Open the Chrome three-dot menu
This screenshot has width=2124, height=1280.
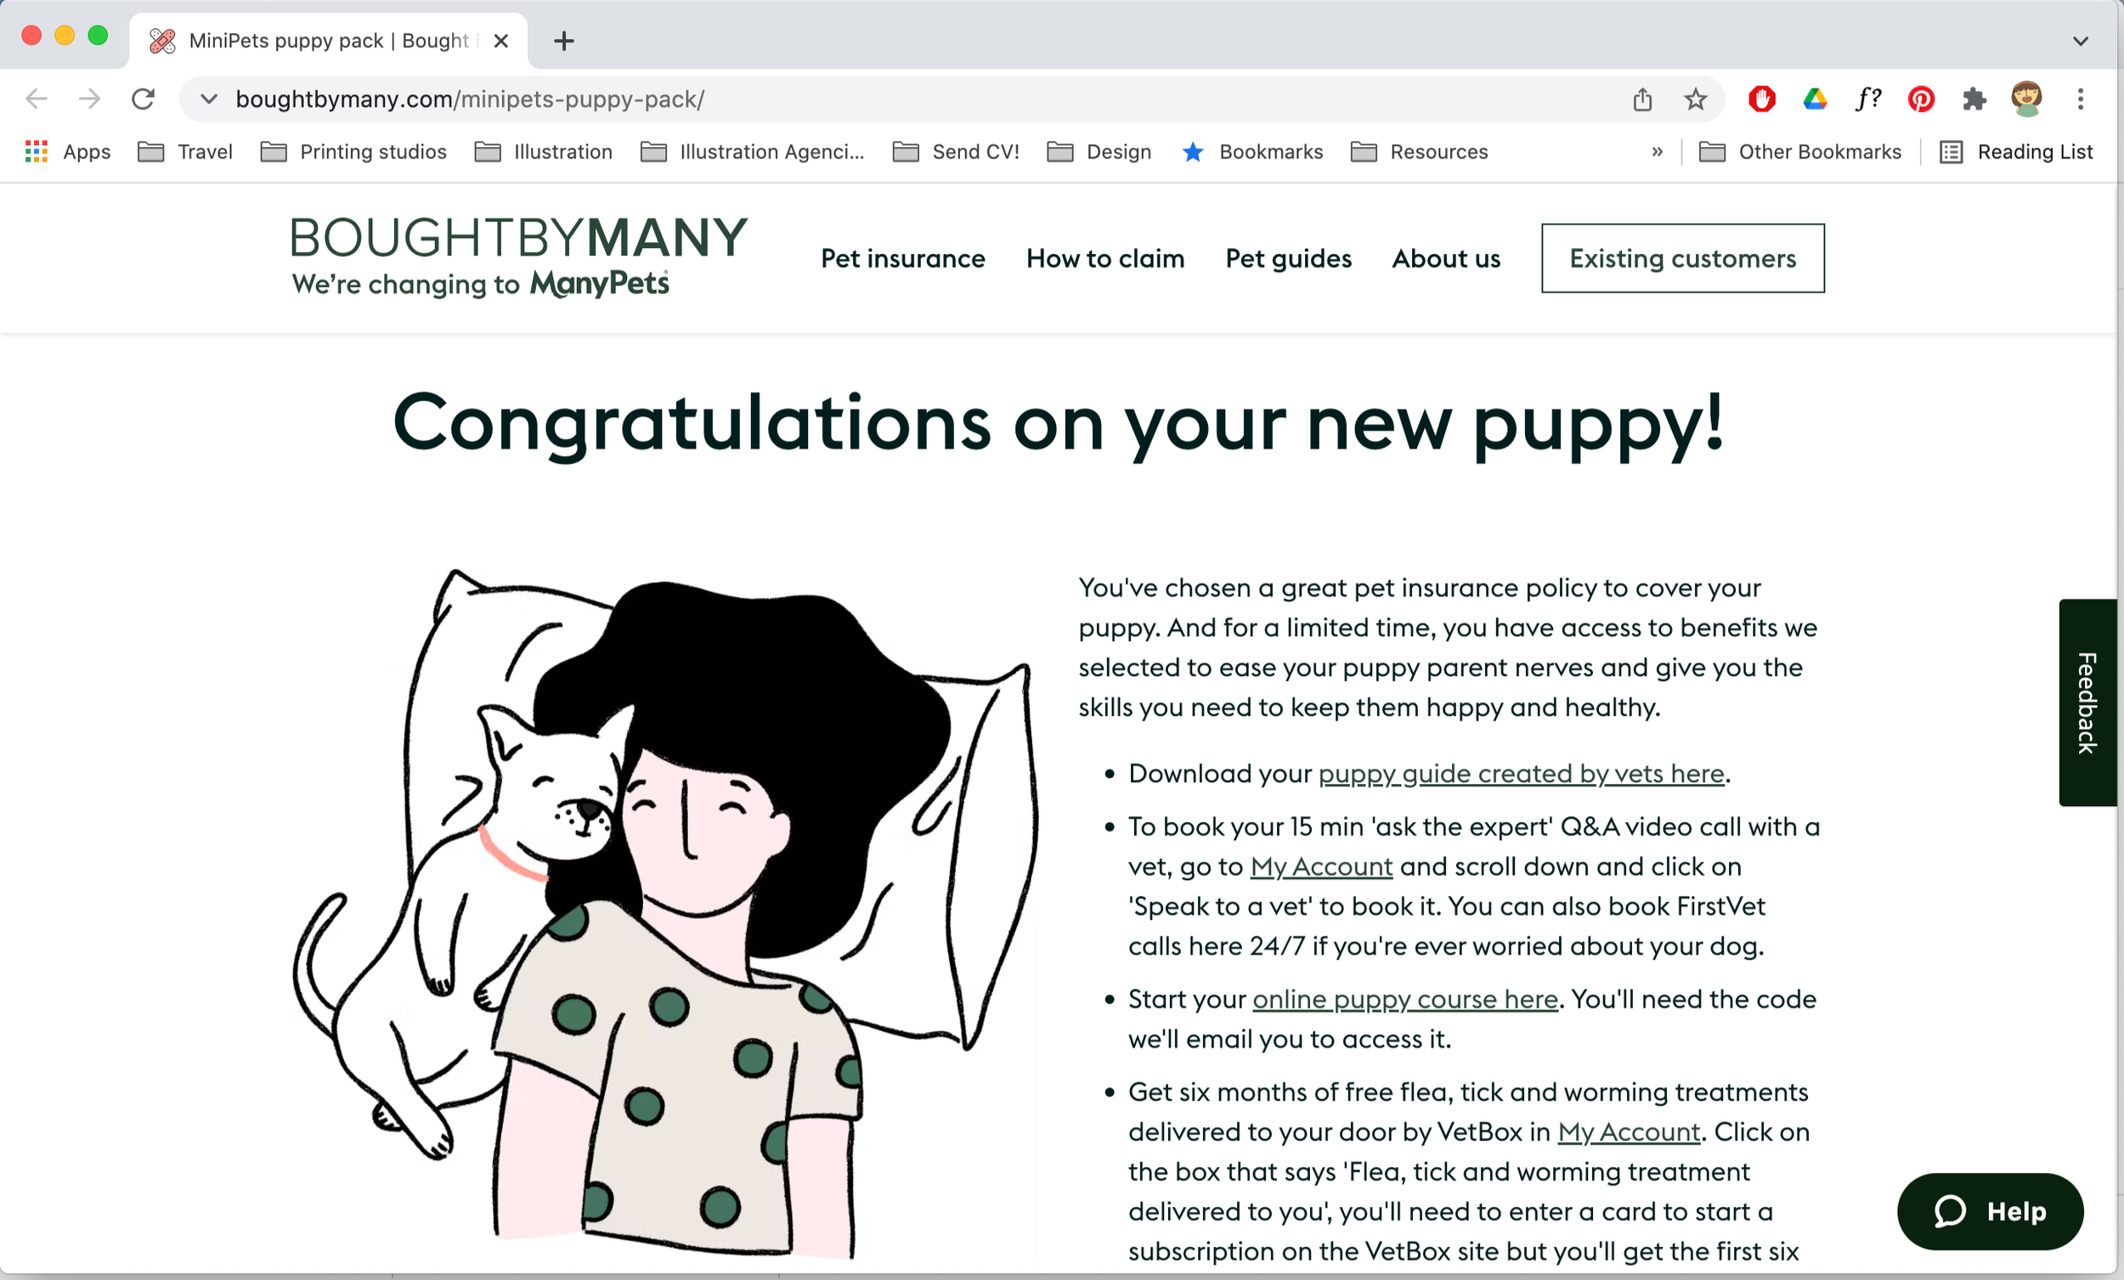(2080, 99)
